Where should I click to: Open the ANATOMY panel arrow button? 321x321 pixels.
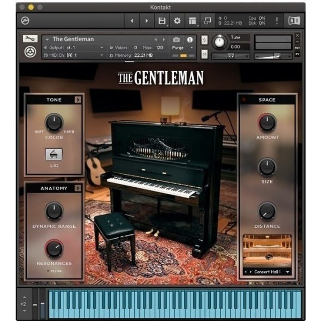tap(78, 188)
